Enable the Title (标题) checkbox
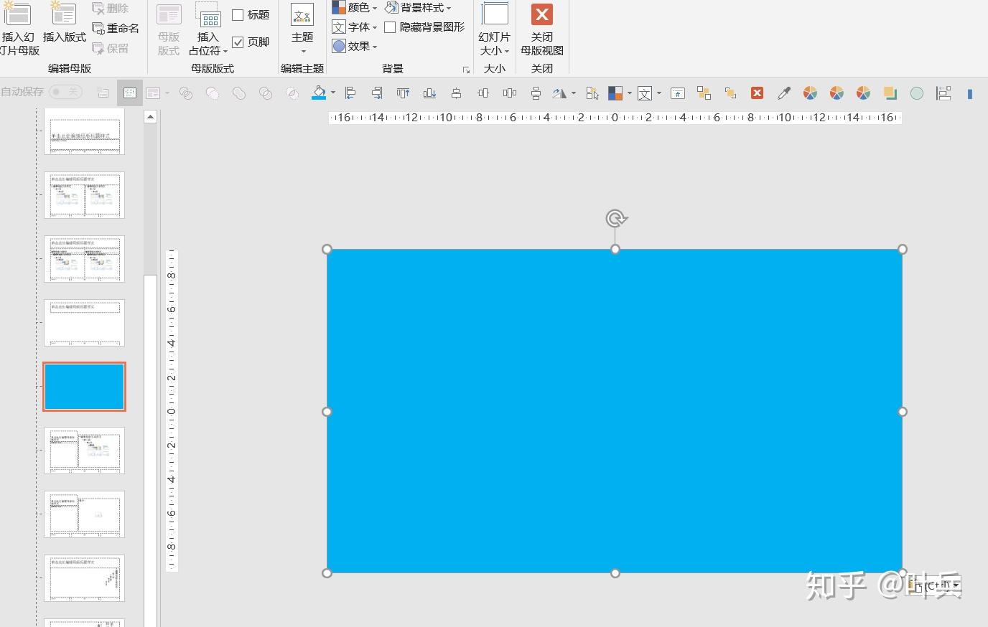Viewport: 988px width, 627px height. (238, 15)
